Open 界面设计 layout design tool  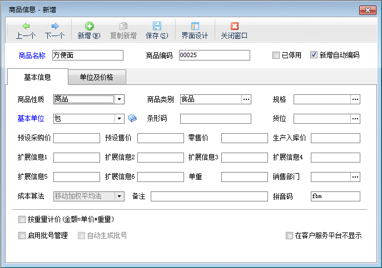click(195, 26)
